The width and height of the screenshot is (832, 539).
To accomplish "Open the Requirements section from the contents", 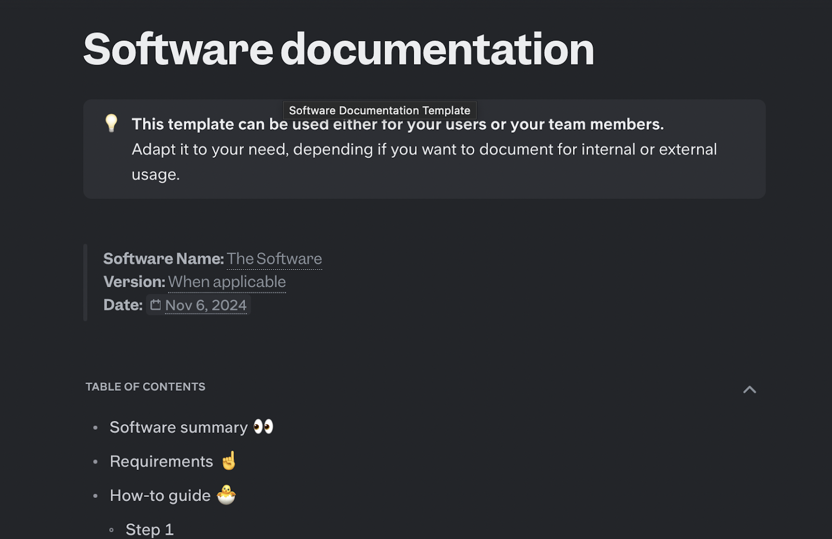I will [160, 461].
